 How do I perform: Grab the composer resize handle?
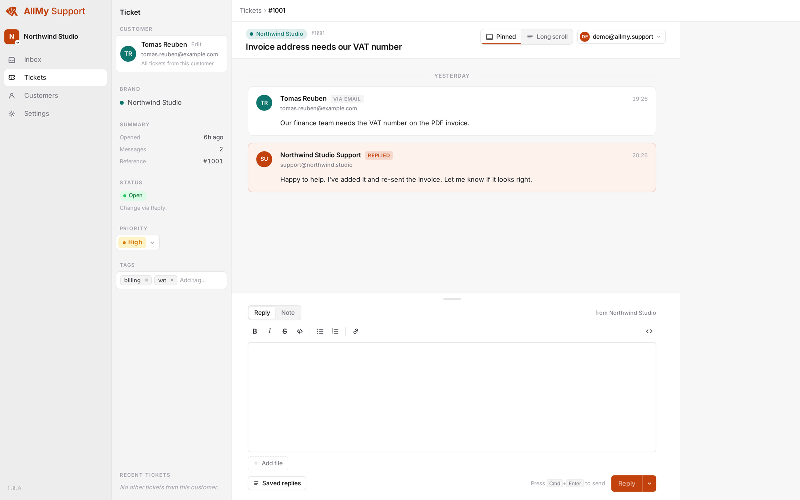click(x=452, y=299)
